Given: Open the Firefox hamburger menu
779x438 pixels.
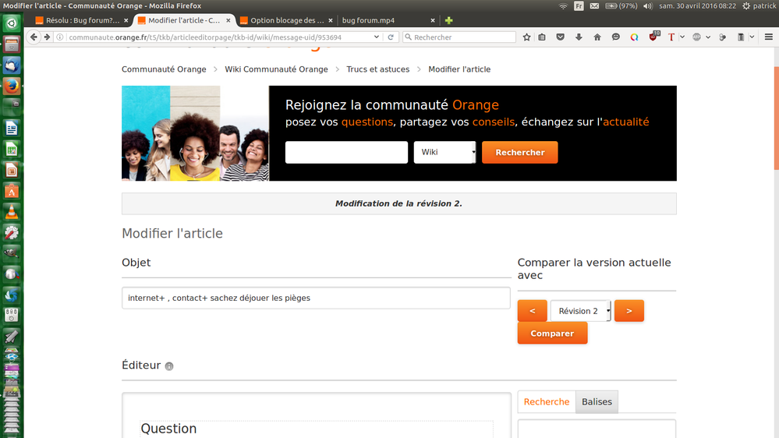Looking at the screenshot, I should point(769,37).
